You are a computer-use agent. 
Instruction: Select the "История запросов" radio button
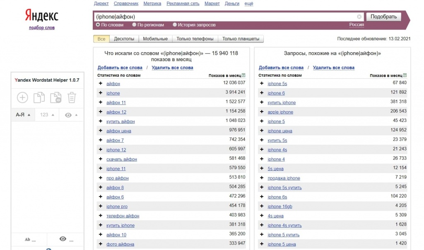pos(175,24)
